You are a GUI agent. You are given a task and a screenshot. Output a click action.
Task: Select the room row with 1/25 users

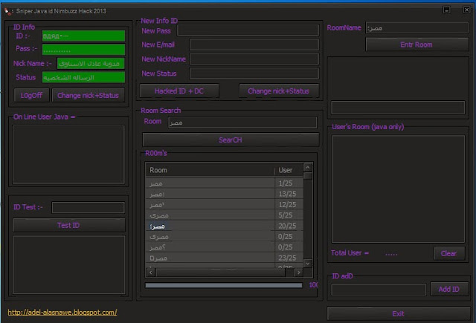(225, 183)
